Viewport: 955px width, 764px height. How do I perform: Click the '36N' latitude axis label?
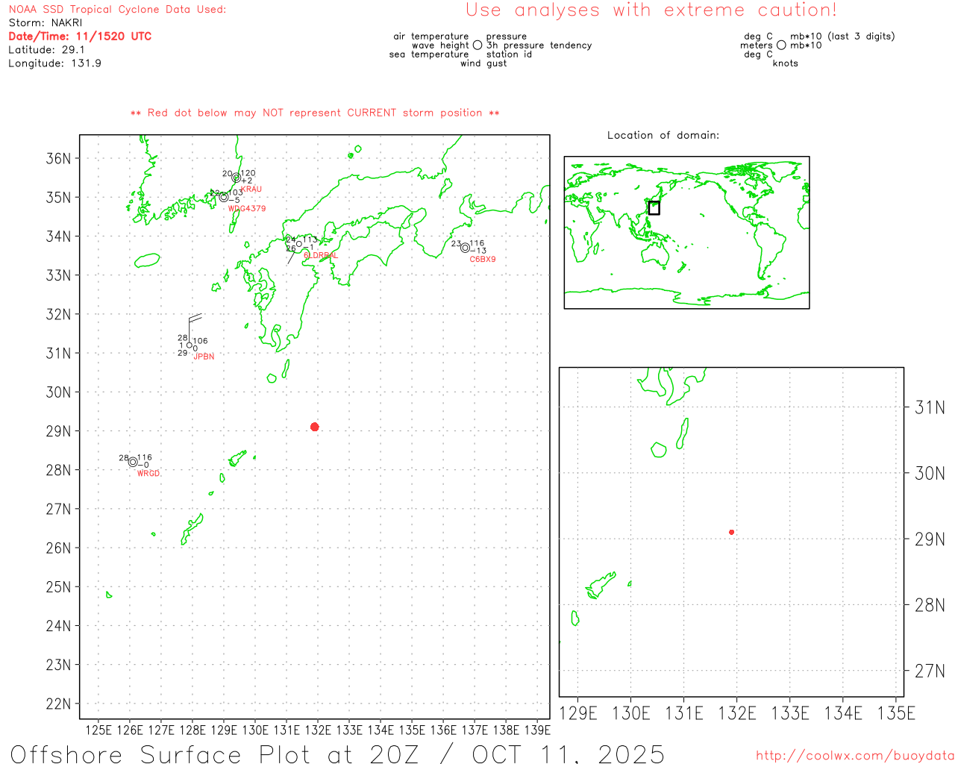(x=58, y=158)
